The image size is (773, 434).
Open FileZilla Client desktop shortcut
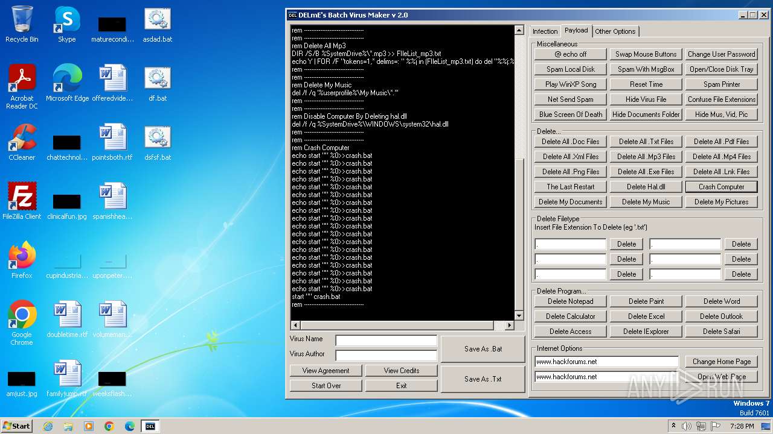tap(22, 201)
